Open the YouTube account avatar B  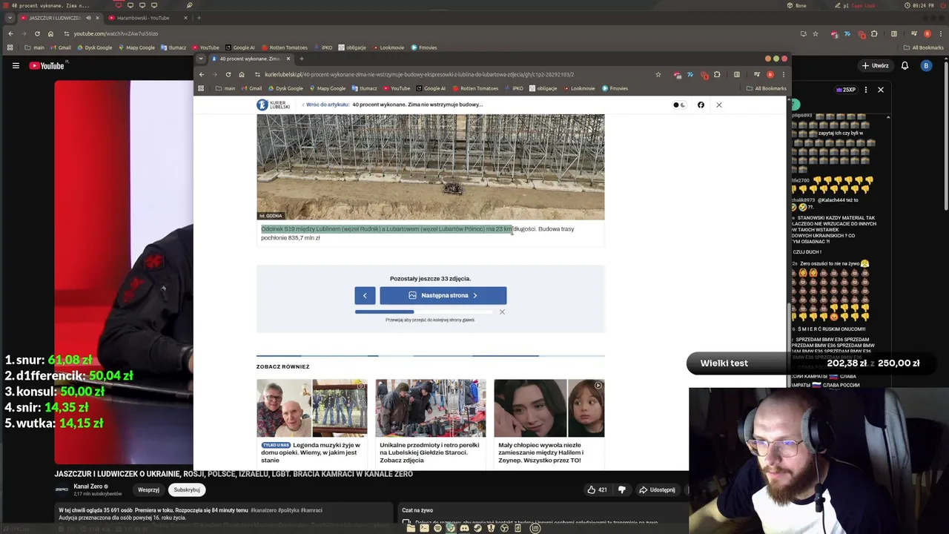[x=925, y=65]
